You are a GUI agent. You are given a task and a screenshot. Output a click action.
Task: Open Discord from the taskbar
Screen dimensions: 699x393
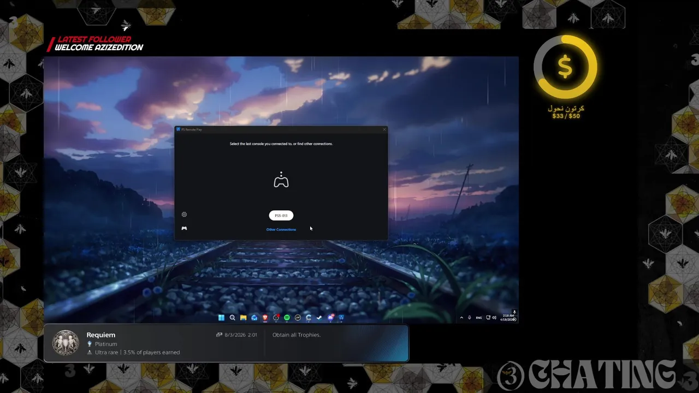[330, 318]
